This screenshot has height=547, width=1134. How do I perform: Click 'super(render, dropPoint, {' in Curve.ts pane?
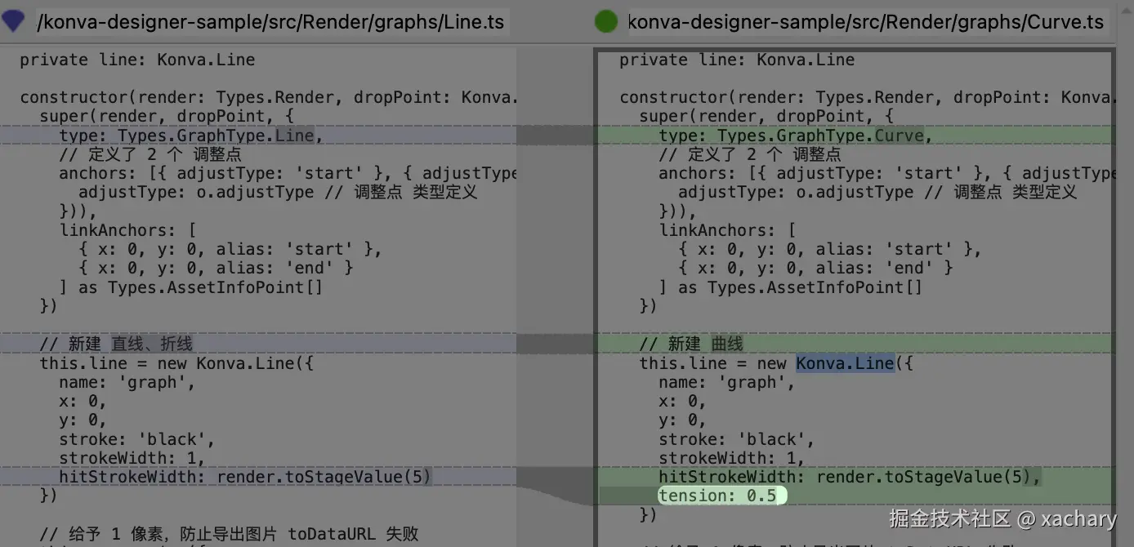766,116
